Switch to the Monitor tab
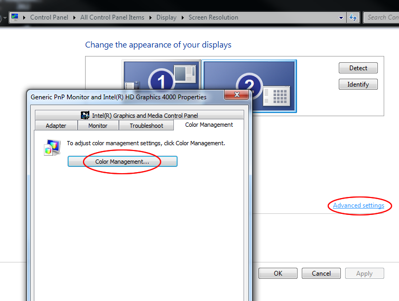This screenshot has height=301, width=399. tap(98, 126)
